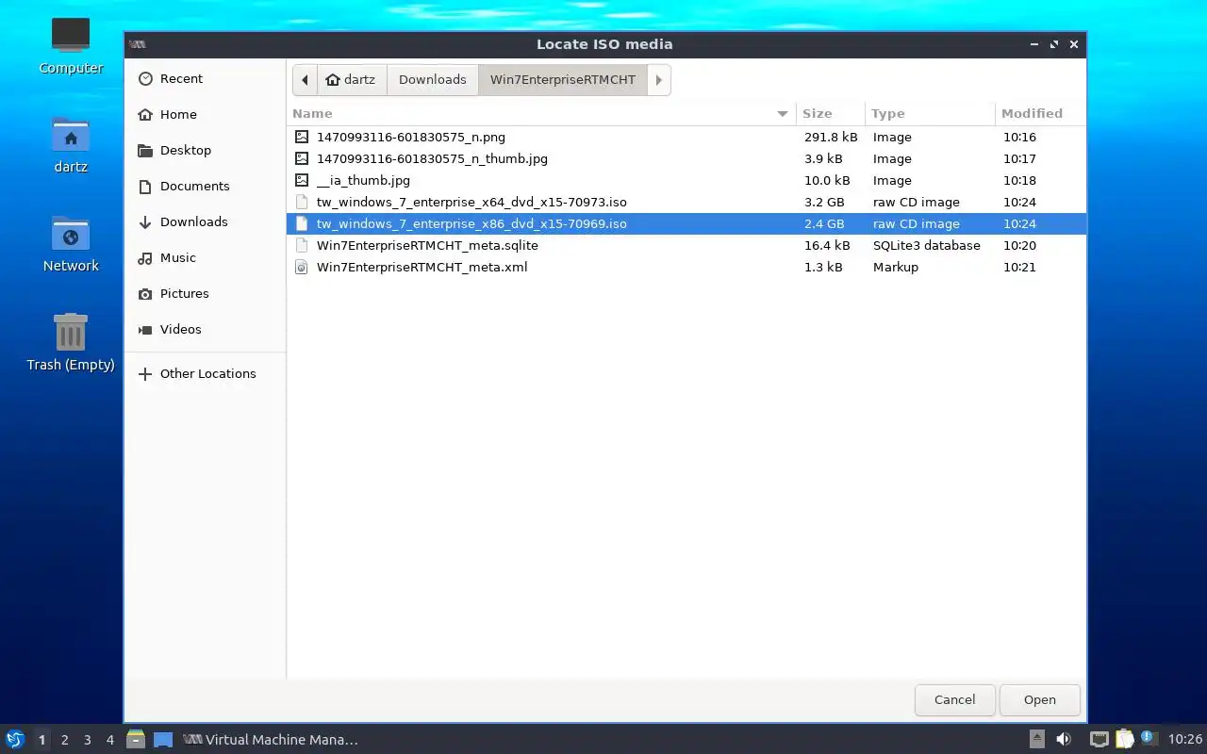Open the window menu icon in the title bar
Viewport: 1207px width, 754px height.
137,44
